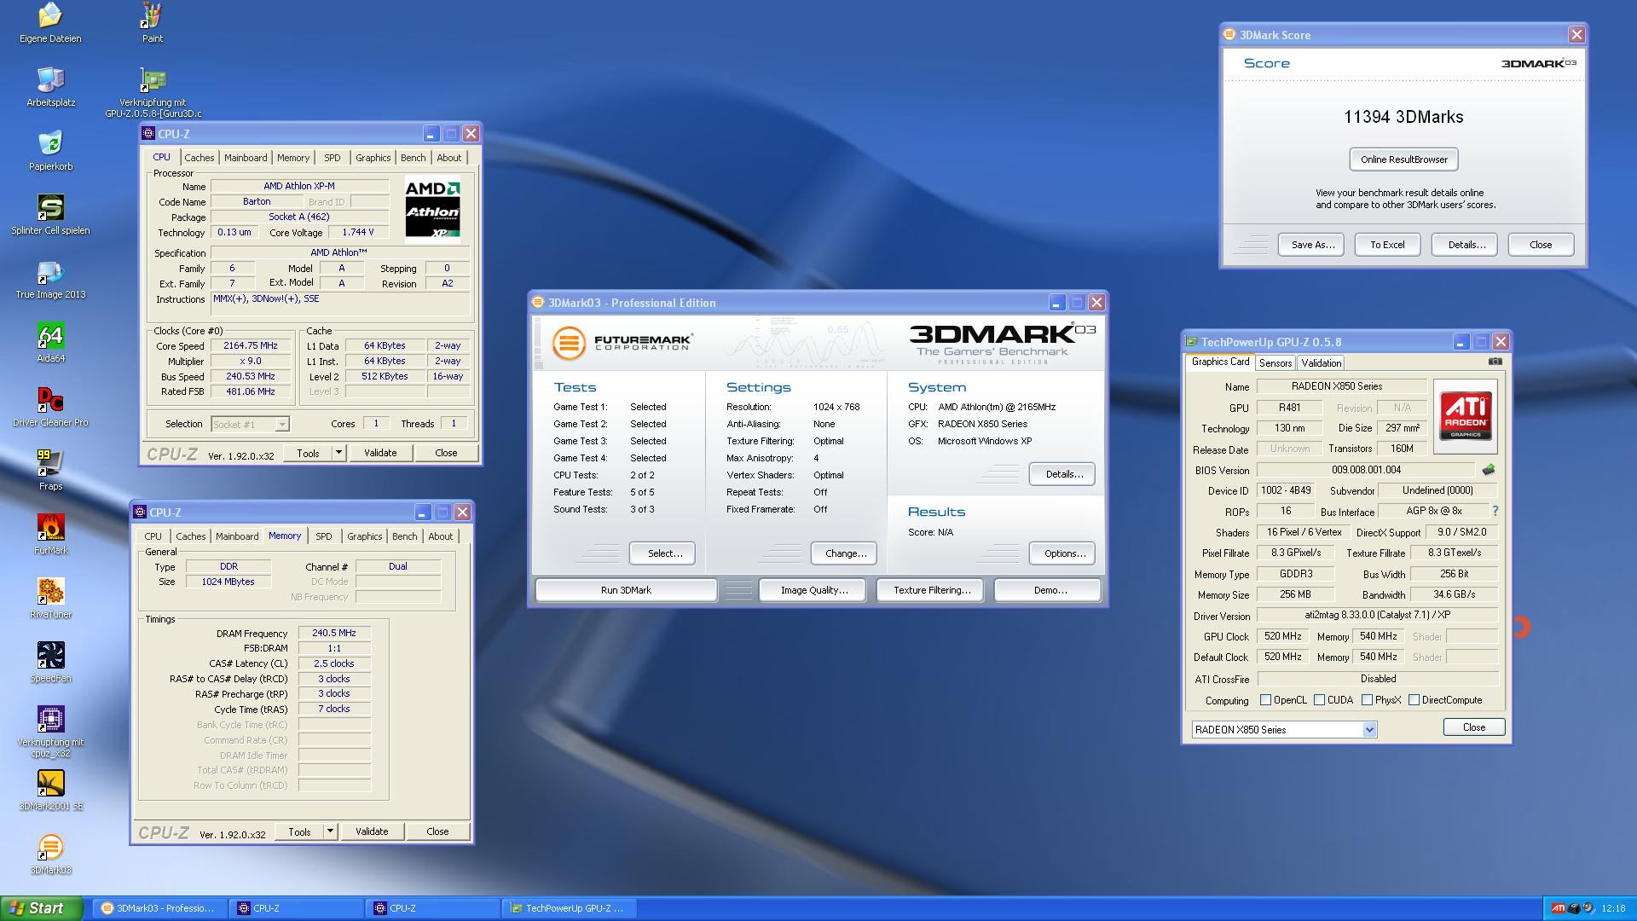Switch to the Sensors tab
Screen dimensions: 1637x921
pos(1275,363)
